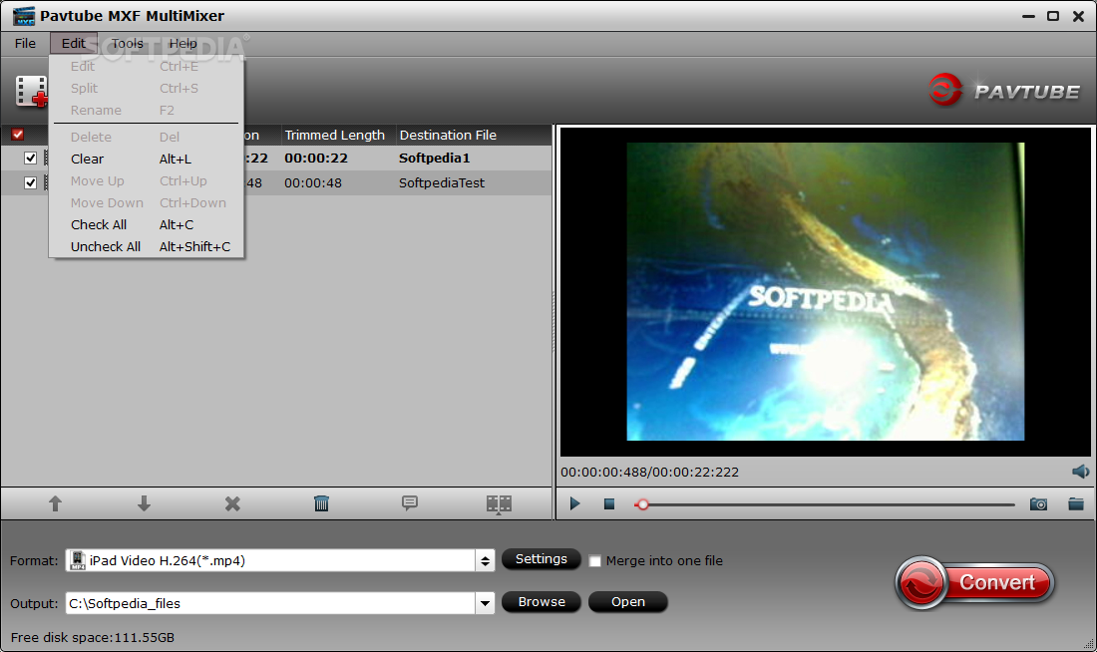Uncheck the SoftpediaTest row checkbox

[30, 182]
